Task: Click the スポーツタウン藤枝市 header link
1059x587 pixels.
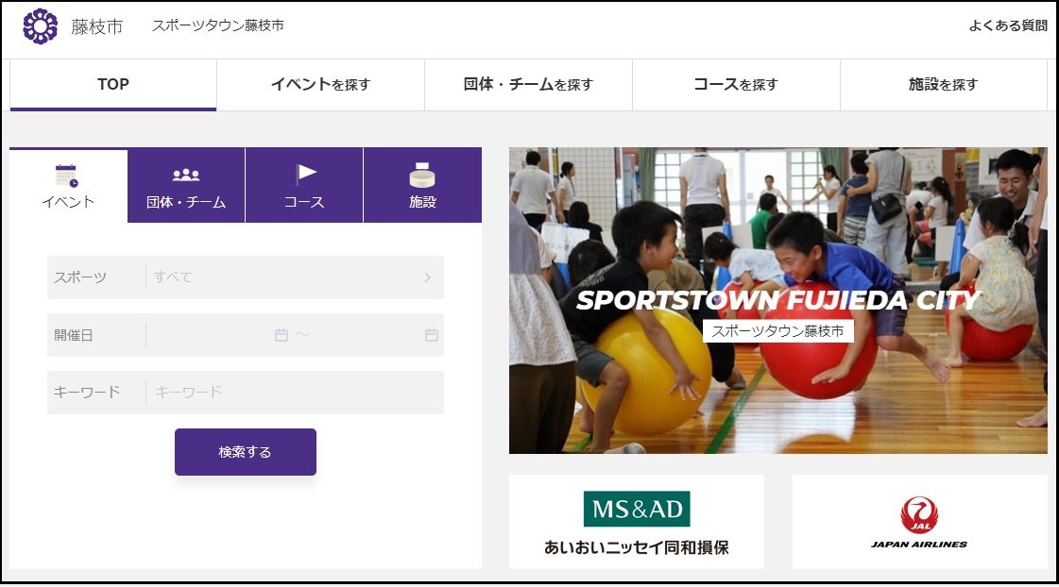Action: [217, 25]
